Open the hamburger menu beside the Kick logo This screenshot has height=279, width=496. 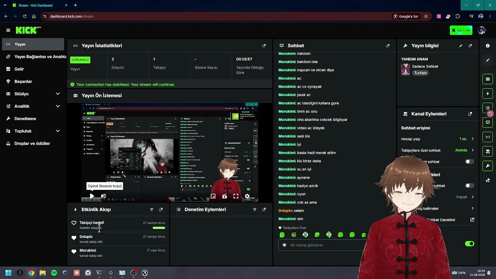point(8,30)
